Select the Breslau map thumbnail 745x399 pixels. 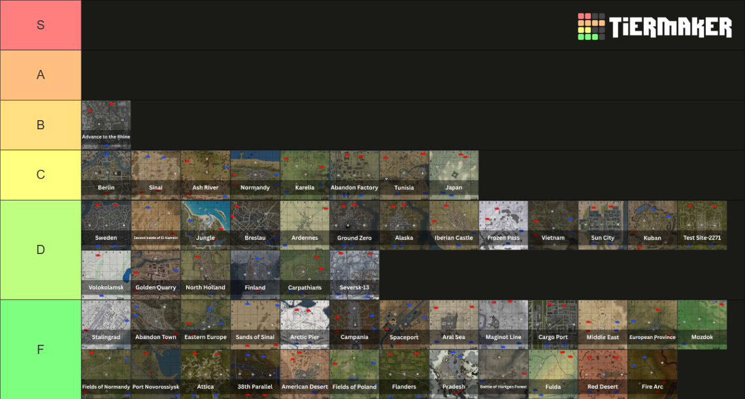point(255,225)
